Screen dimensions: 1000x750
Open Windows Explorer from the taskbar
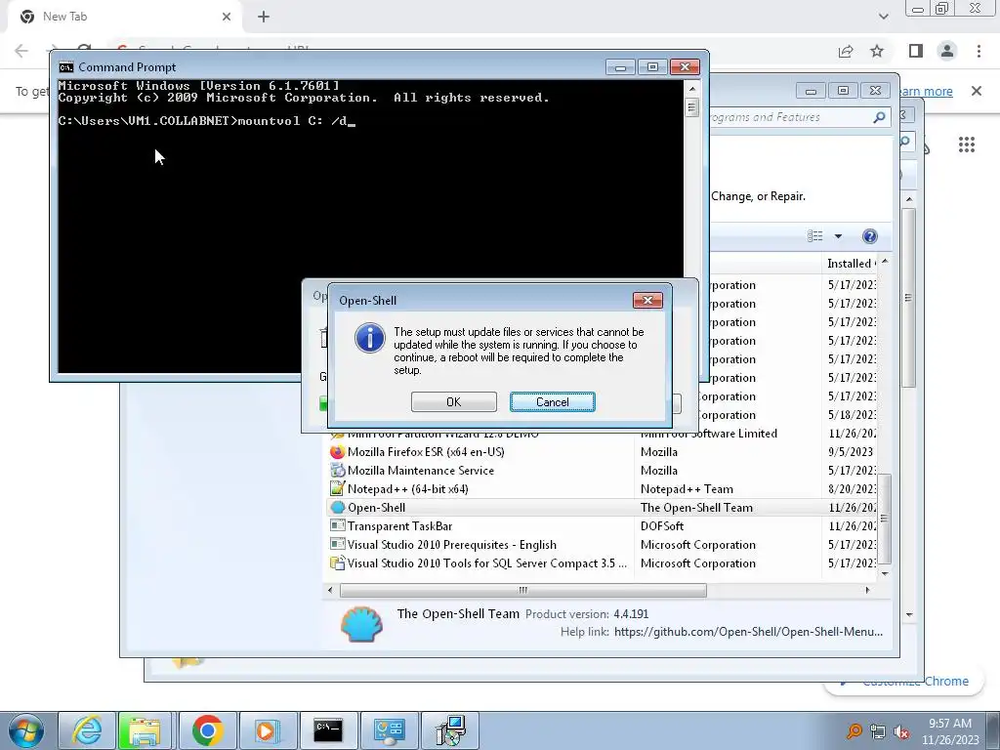145,730
